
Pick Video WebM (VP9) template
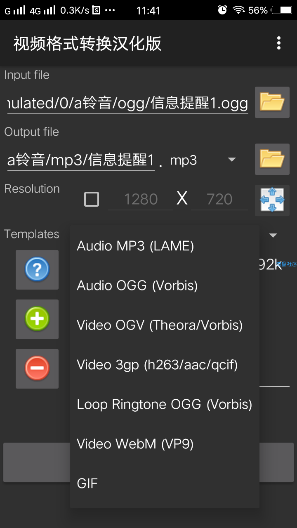click(x=165, y=444)
